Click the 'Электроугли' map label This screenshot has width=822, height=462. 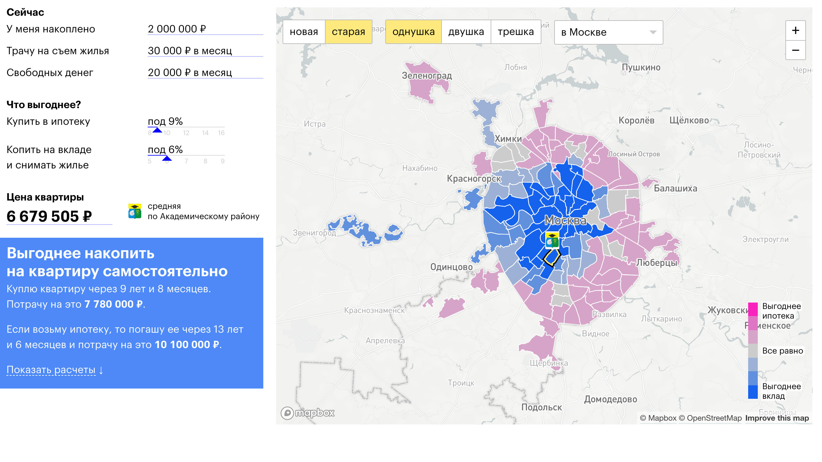765,239
